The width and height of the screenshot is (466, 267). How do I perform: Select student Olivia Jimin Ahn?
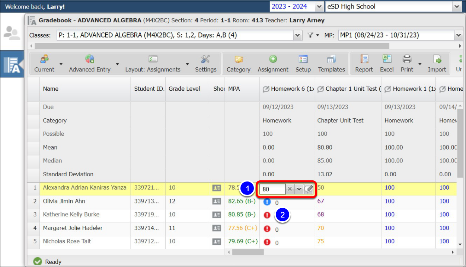64,201
